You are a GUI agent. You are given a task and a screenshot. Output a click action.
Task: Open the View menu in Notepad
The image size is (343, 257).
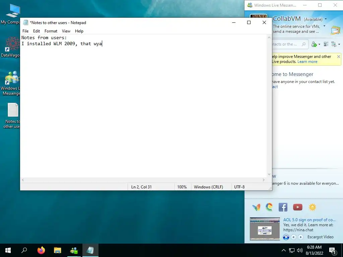(x=66, y=31)
